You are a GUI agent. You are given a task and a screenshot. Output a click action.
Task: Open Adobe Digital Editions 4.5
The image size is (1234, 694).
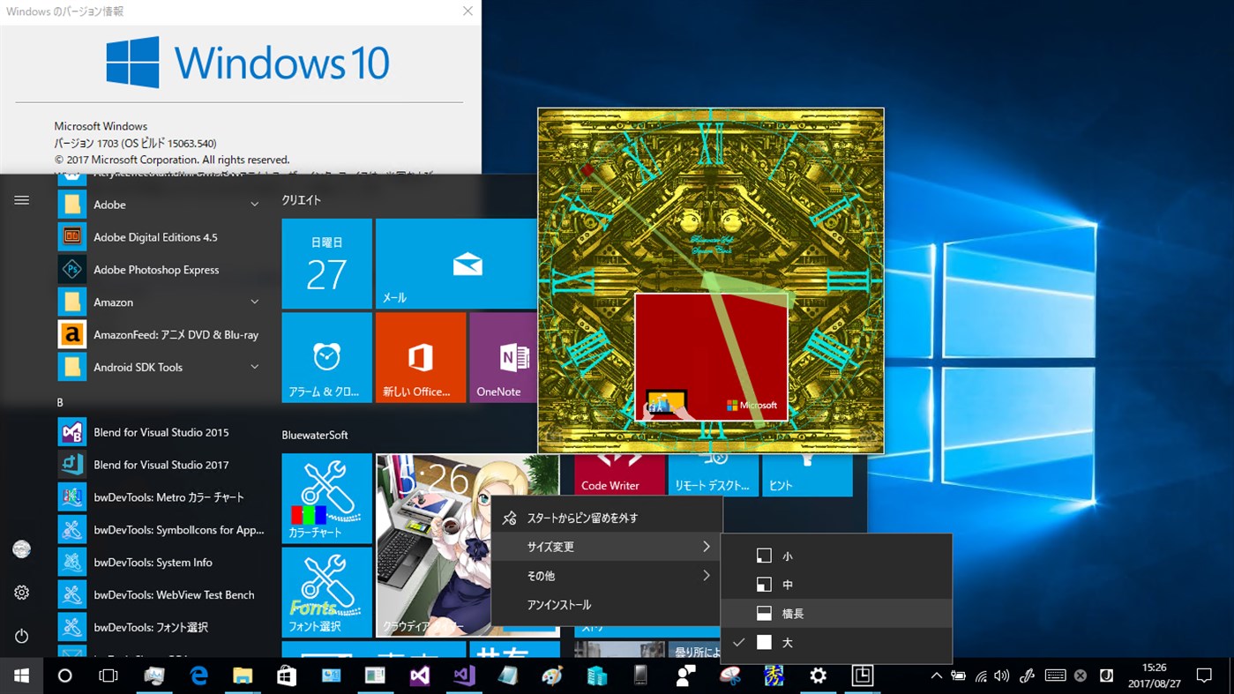(161, 237)
